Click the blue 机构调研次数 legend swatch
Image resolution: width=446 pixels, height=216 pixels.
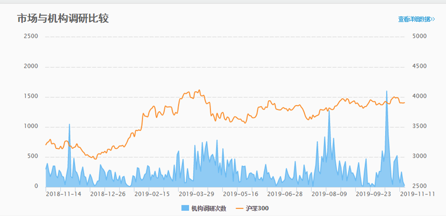click(185, 208)
